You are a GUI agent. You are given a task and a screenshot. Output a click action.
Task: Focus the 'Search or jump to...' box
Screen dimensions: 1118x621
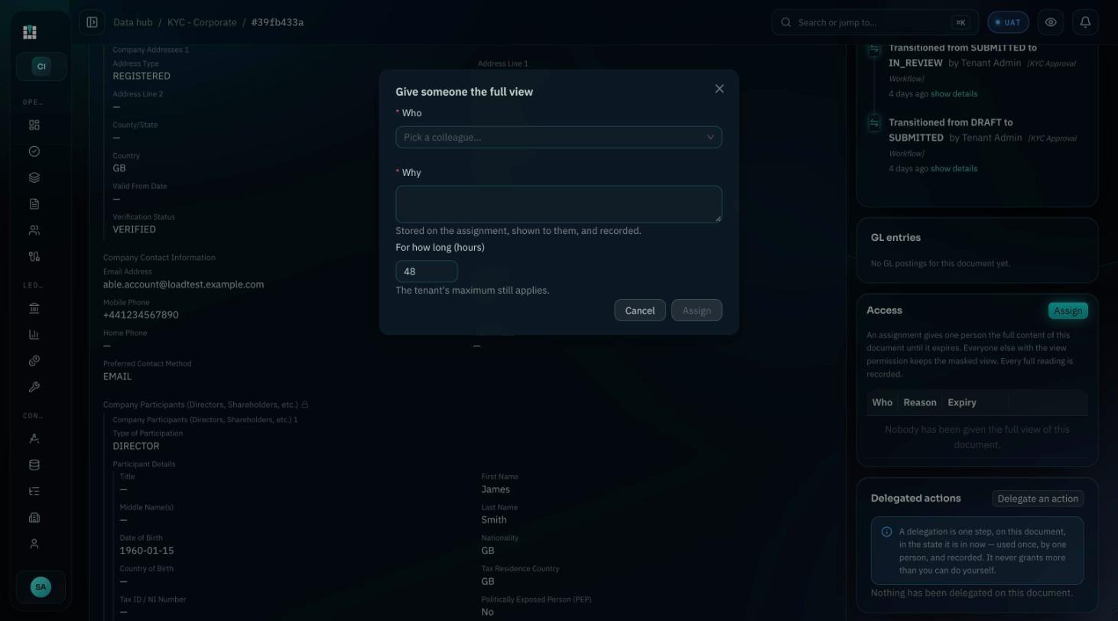click(875, 22)
